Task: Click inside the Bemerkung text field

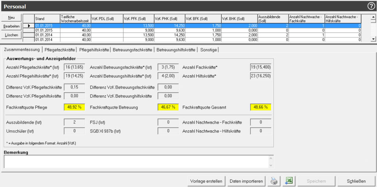Action: 136,161
